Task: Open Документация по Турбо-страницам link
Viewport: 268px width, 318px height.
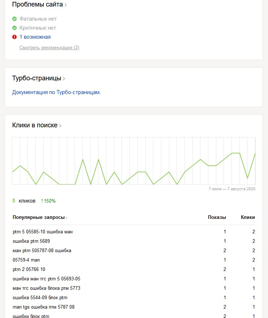Action: click(x=56, y=92)
